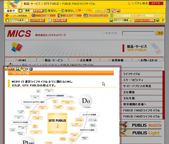Click the yellow 検索 search button
The width and height of the screenshot is (169, 144).
159,33
